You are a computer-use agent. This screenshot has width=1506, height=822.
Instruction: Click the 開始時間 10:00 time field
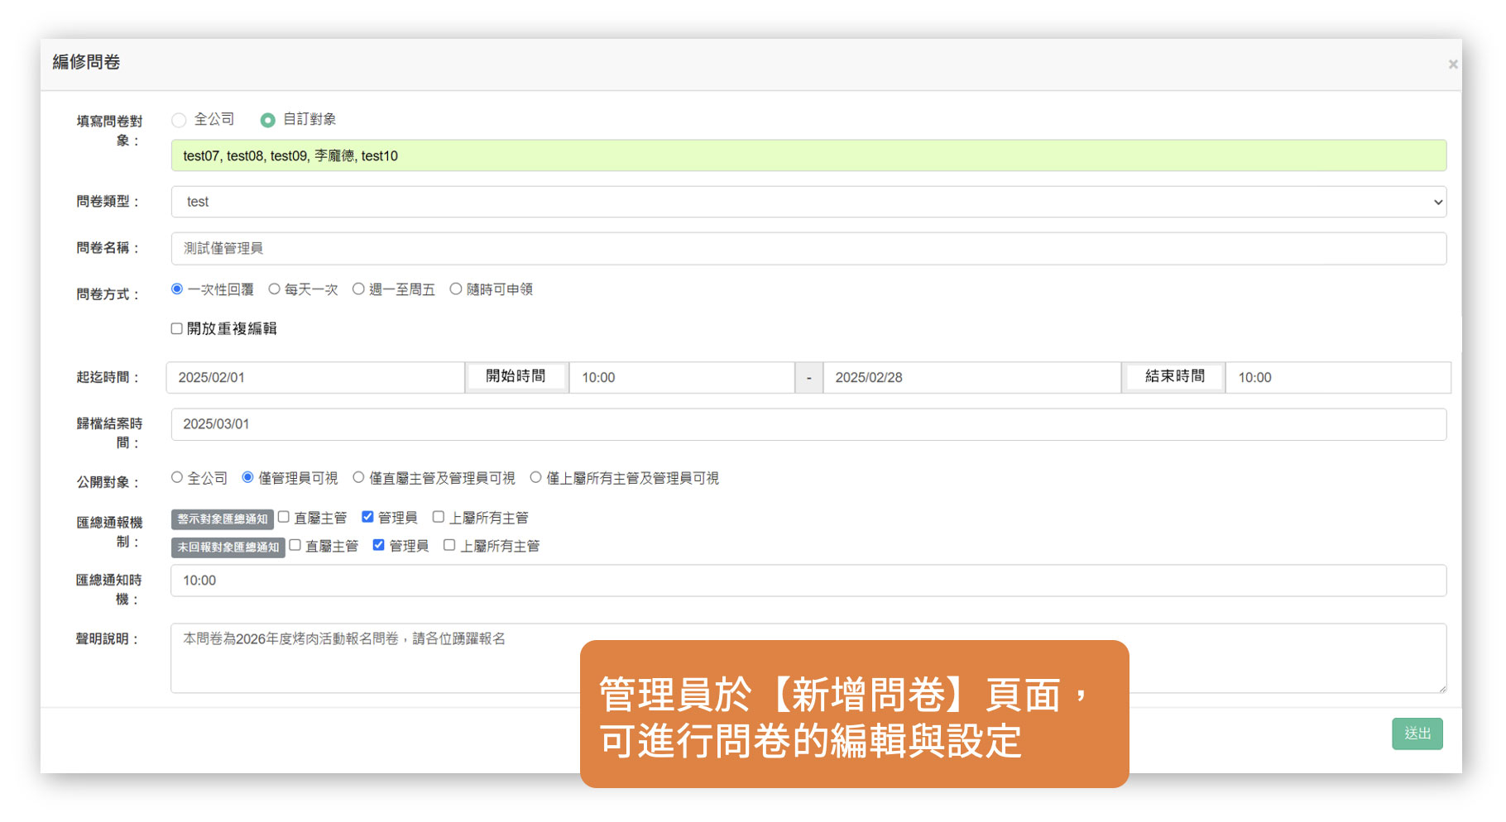click(681, 377)
